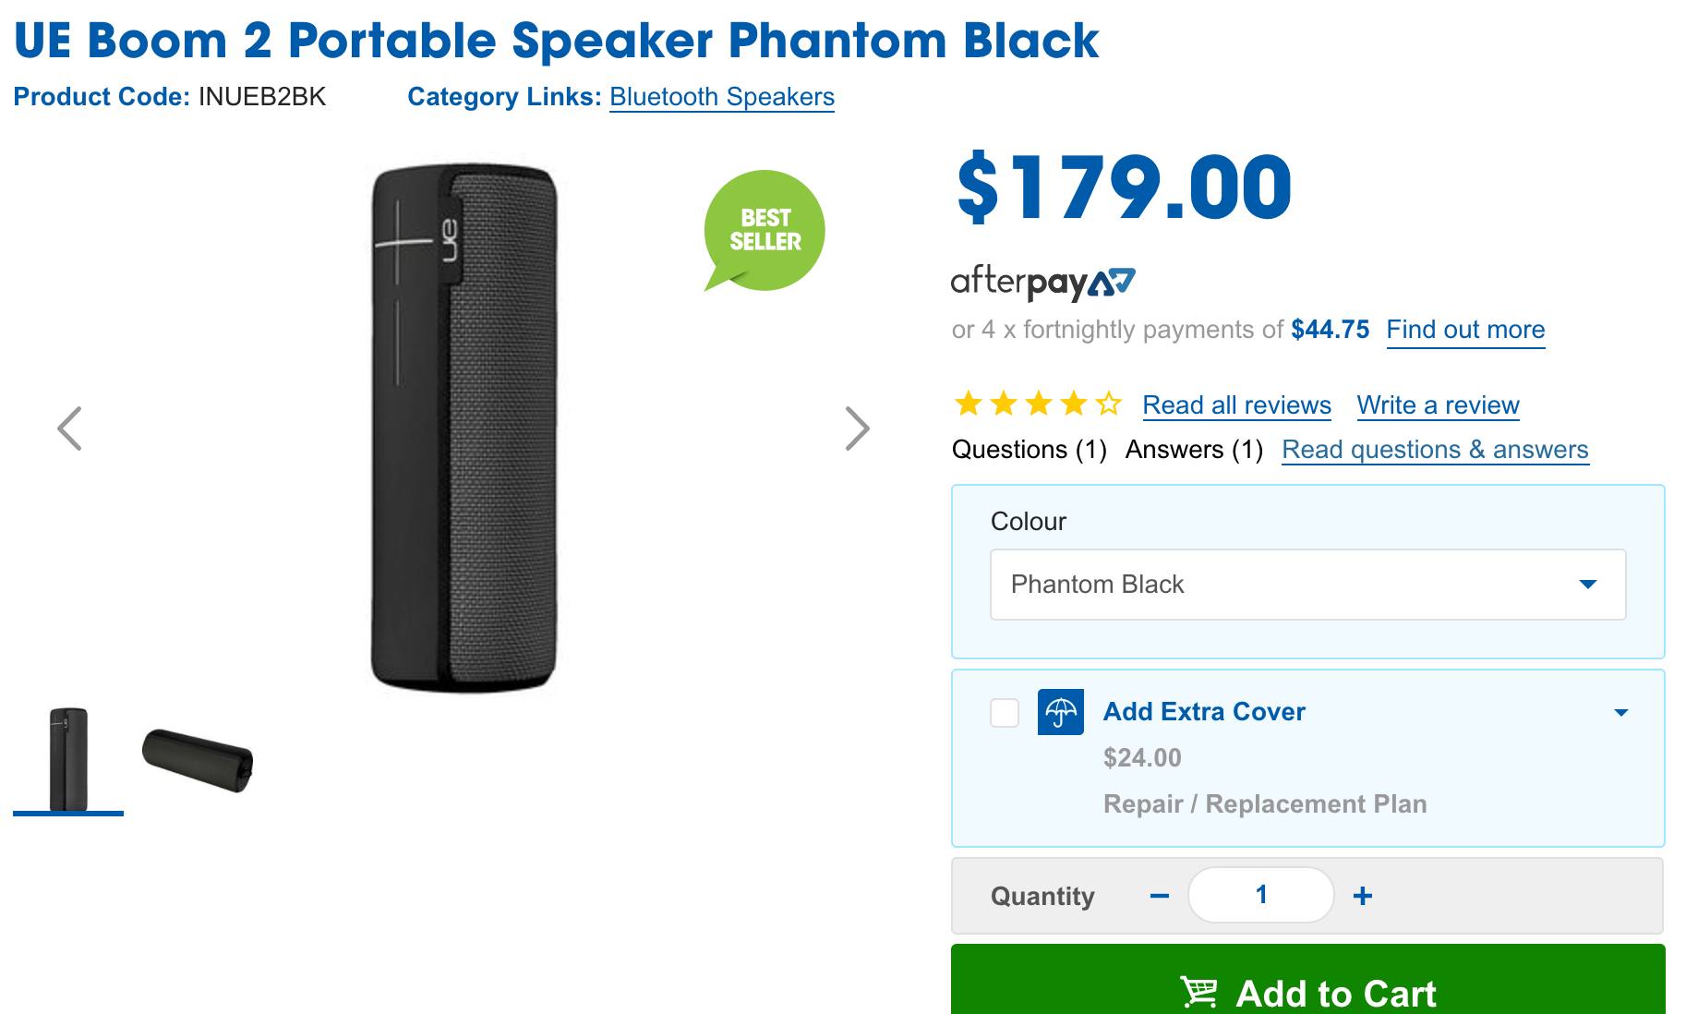Image resolution: width=1686 pixels, height=1014 pixels.
Task: Click Write a review link
Action: point(1438,405)
